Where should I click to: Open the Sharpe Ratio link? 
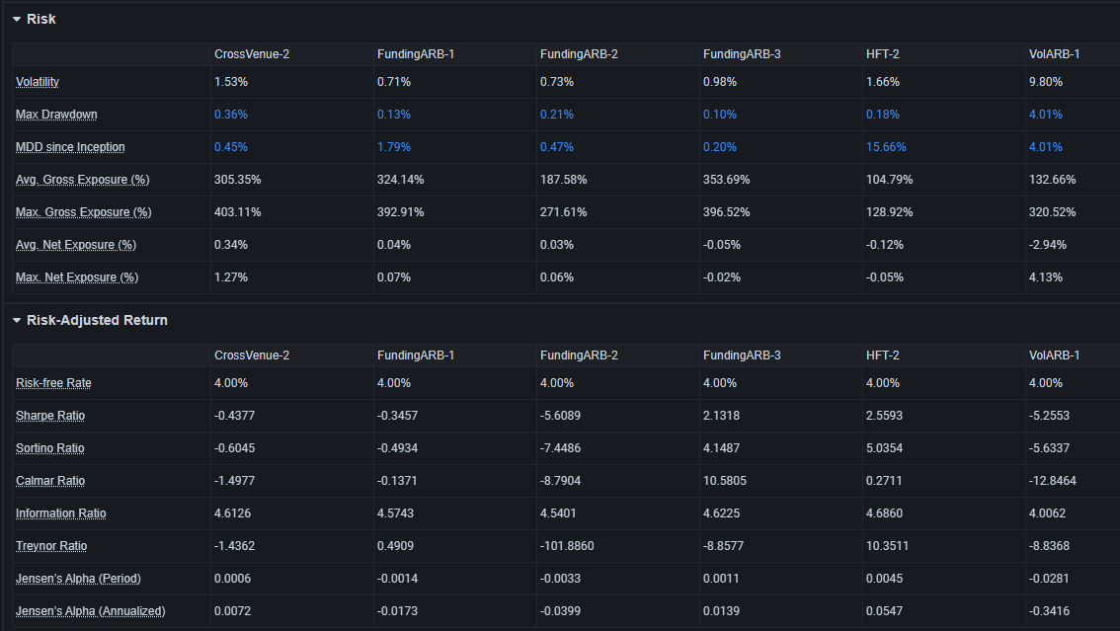click(x=50, y=416)
